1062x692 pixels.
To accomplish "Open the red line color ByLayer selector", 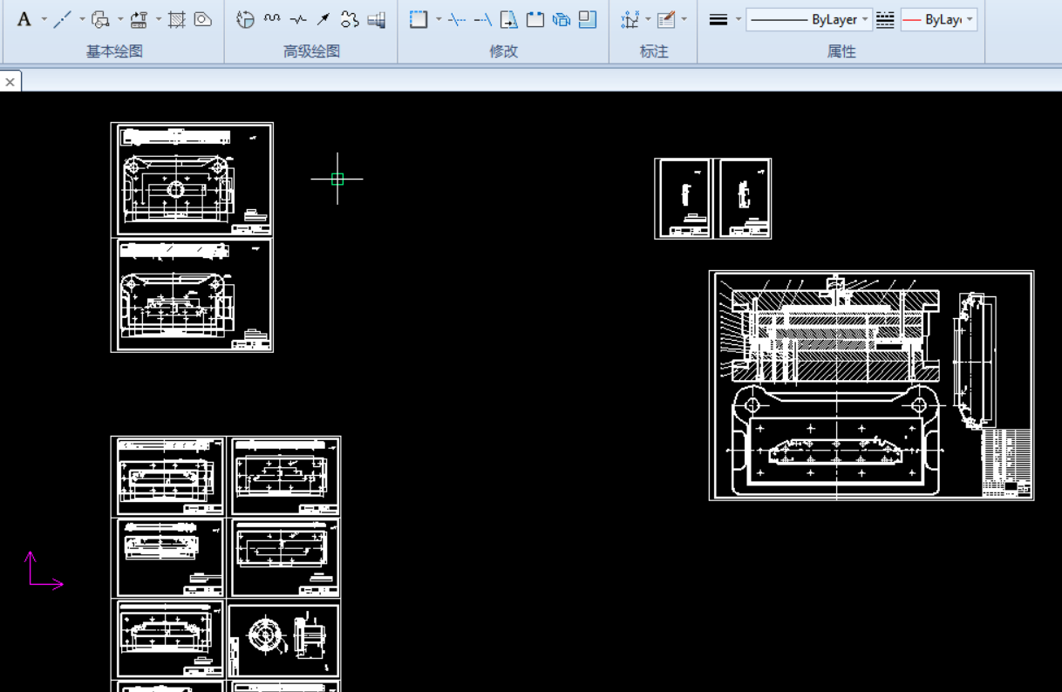I will (x=938, y=19).
